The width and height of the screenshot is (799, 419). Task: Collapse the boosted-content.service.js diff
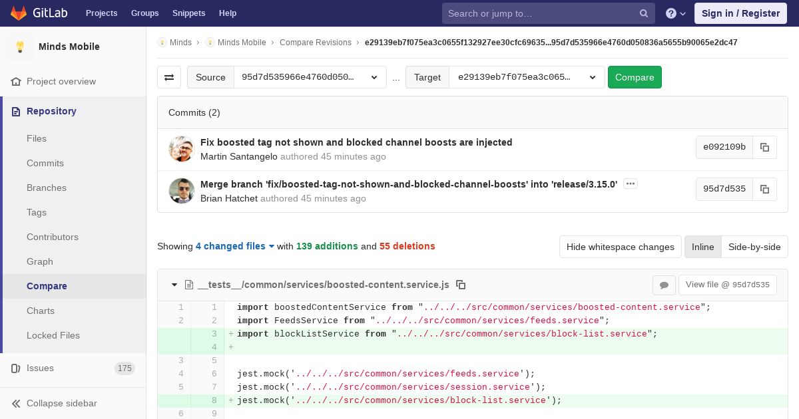coord(174,285)
